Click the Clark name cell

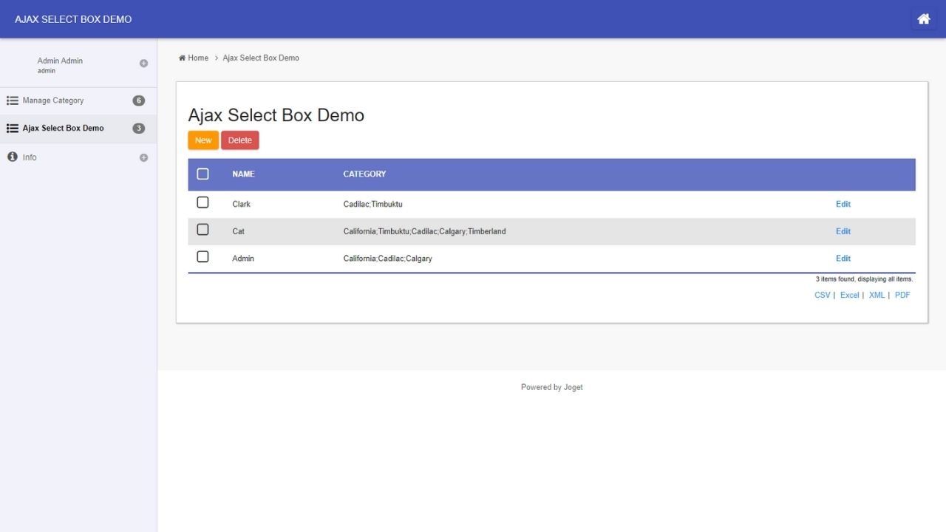[242, 204]
